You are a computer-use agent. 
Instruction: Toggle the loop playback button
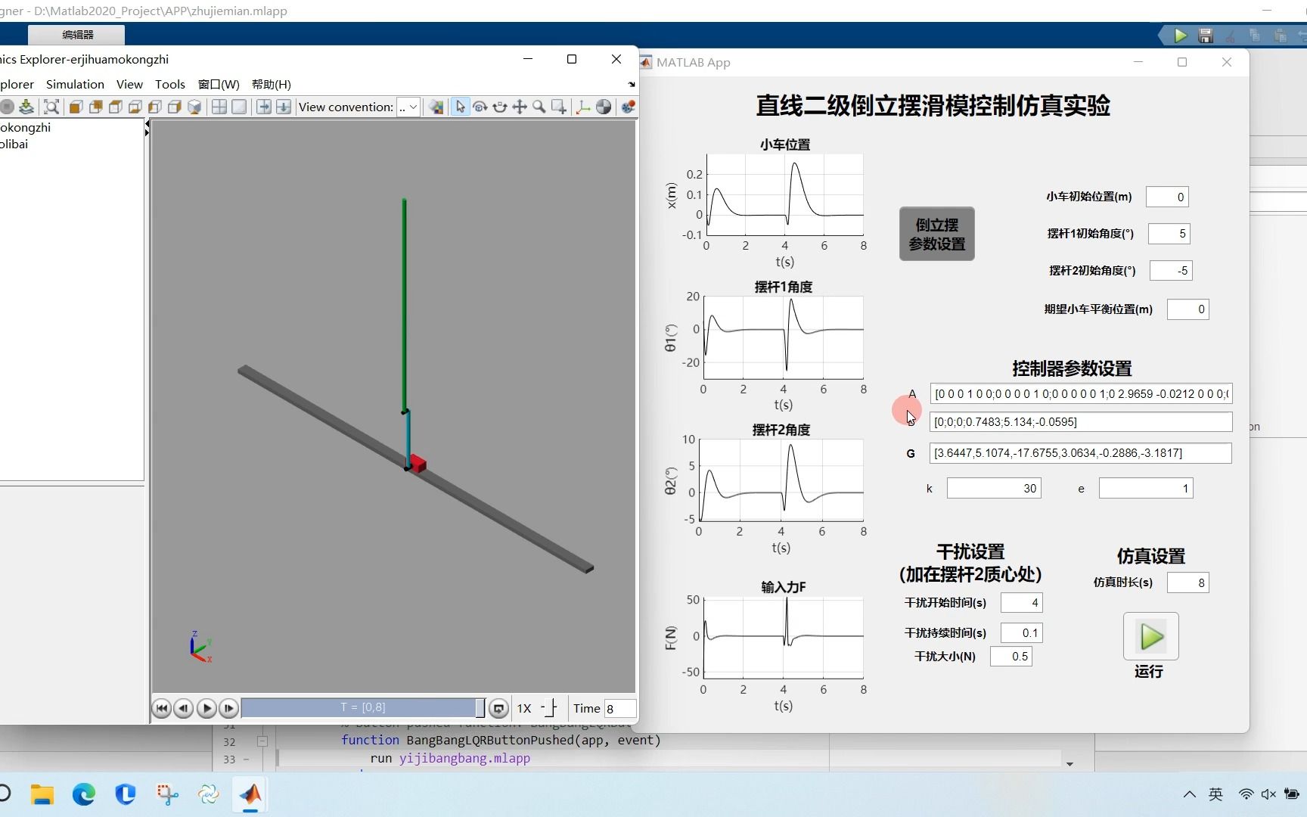click(x=498, y=708)
